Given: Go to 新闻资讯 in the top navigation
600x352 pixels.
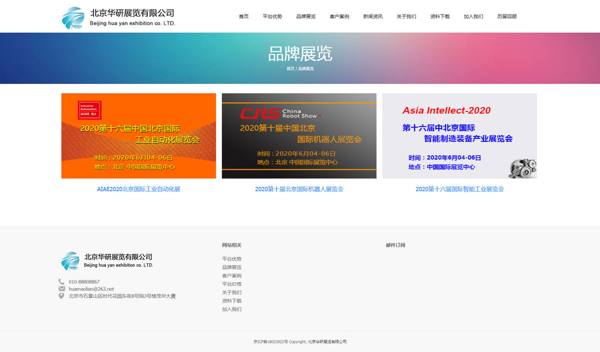Looking at the screenshot, I should click(x=373, y=16).
